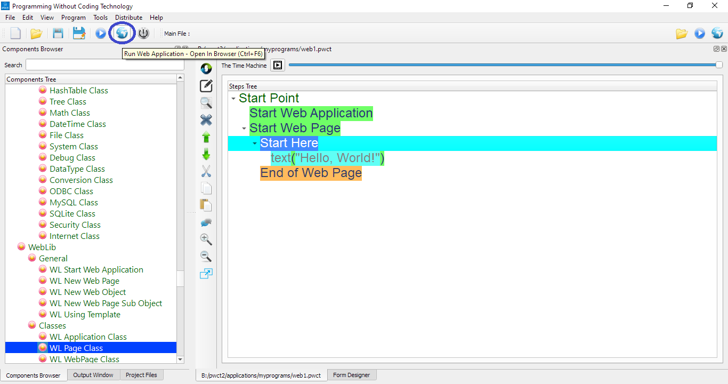Move step down with green down arrow
728x384 pixels.
[206, 154]
